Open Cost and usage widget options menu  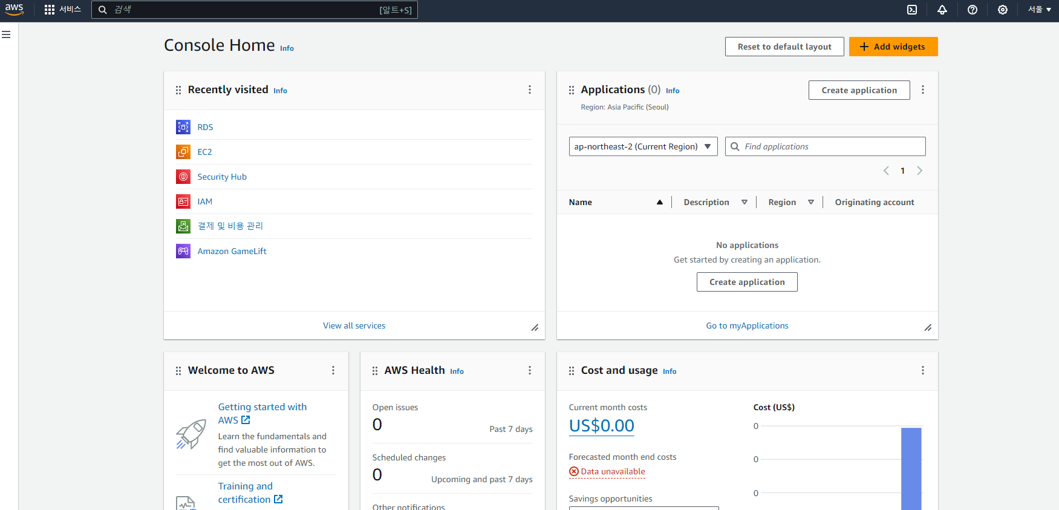pyautogui.click(x=923, y=370)
